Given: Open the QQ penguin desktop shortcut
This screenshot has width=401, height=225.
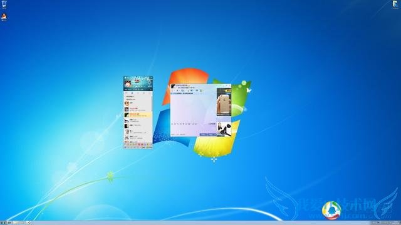Looking at the screenshot, I should pos(4,17).
